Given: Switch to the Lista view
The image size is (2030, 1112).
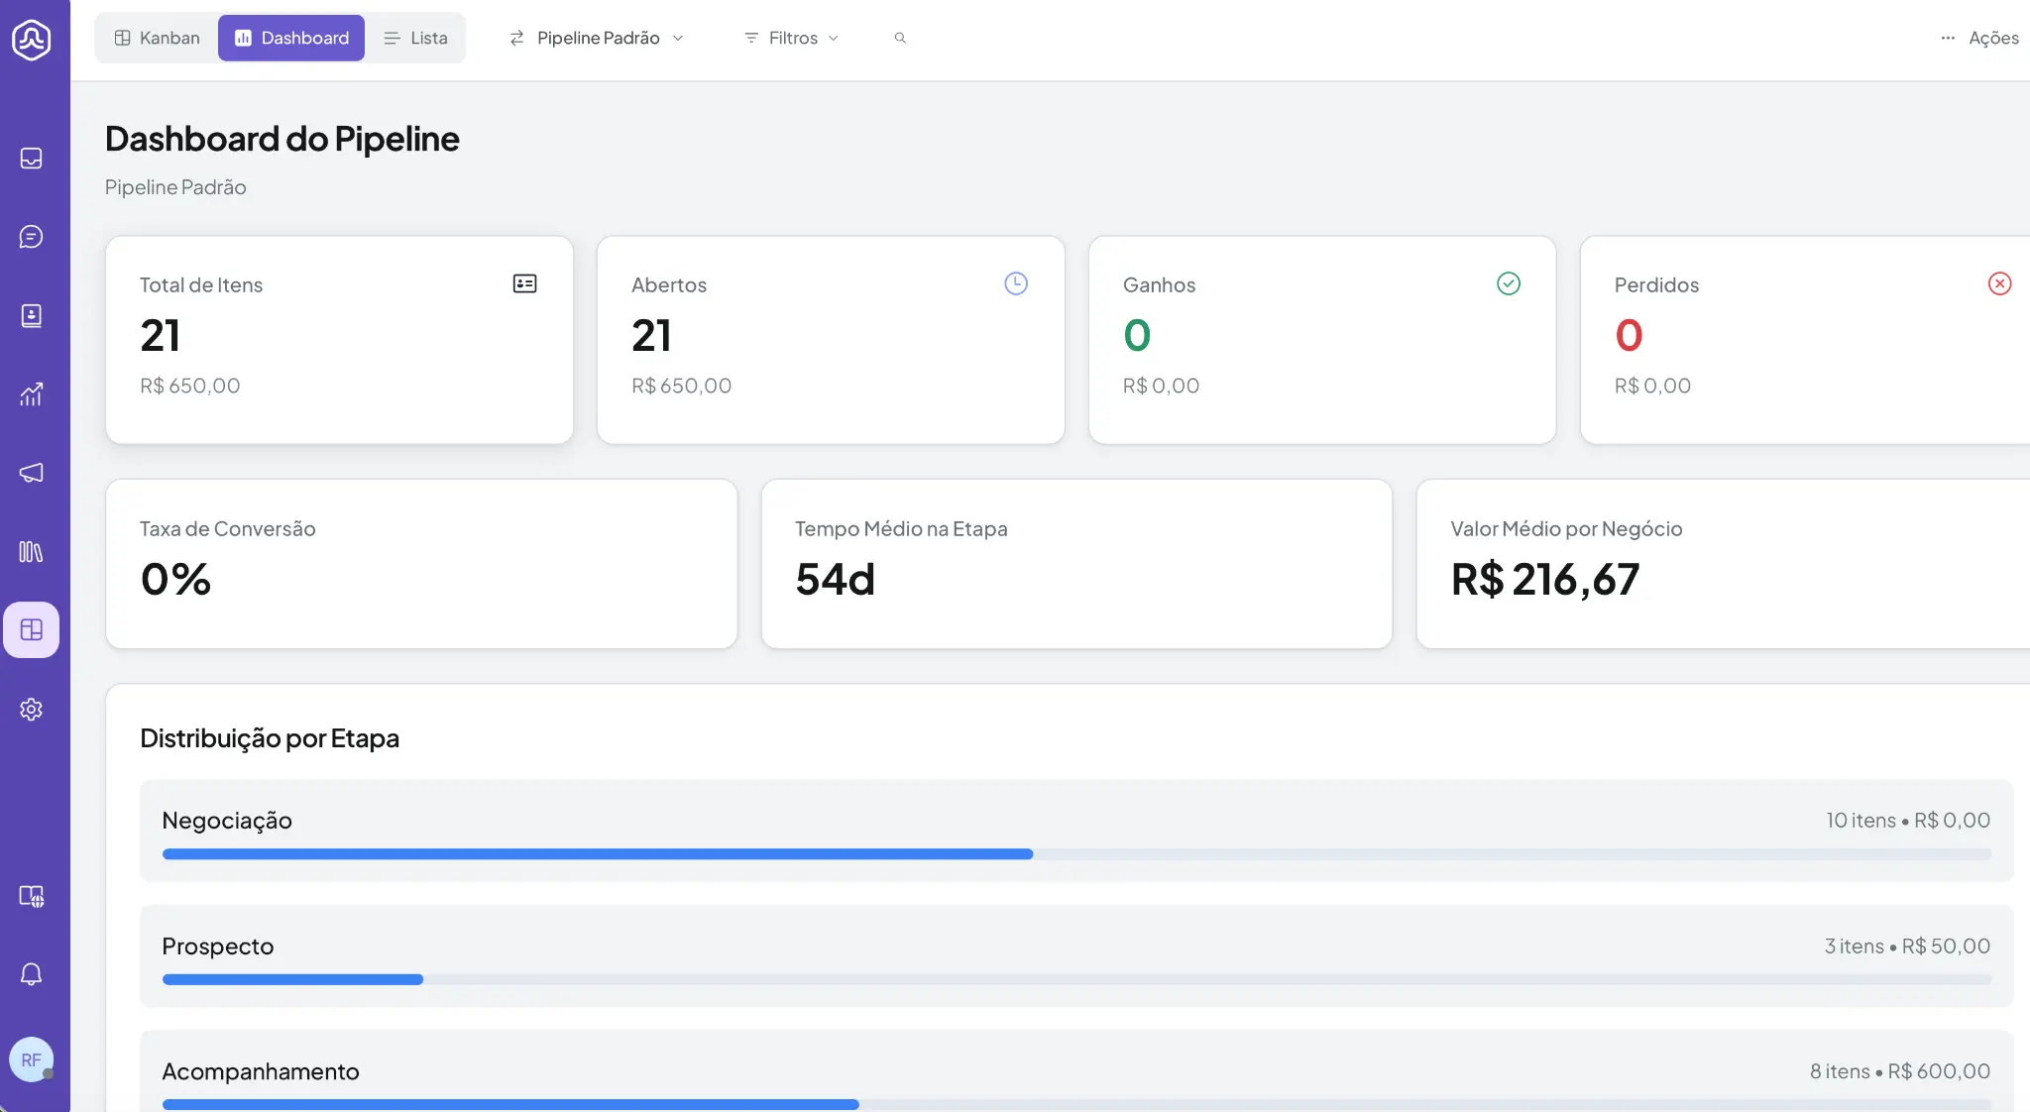Looking at the screenshot, I should [x=415, y=38].
